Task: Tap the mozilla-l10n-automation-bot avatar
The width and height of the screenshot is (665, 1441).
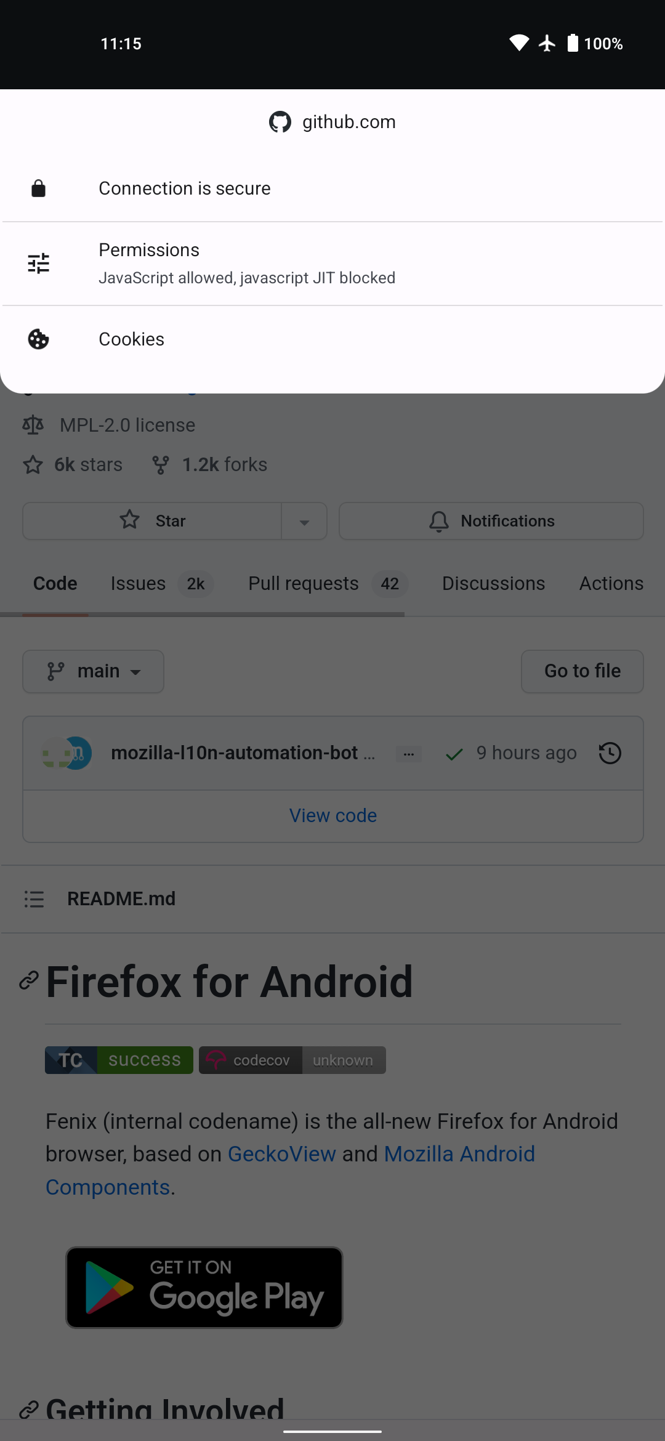Action: 66,753
